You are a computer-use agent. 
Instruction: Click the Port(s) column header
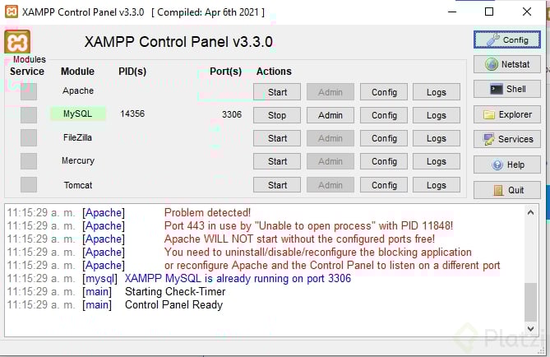[225, 72]
